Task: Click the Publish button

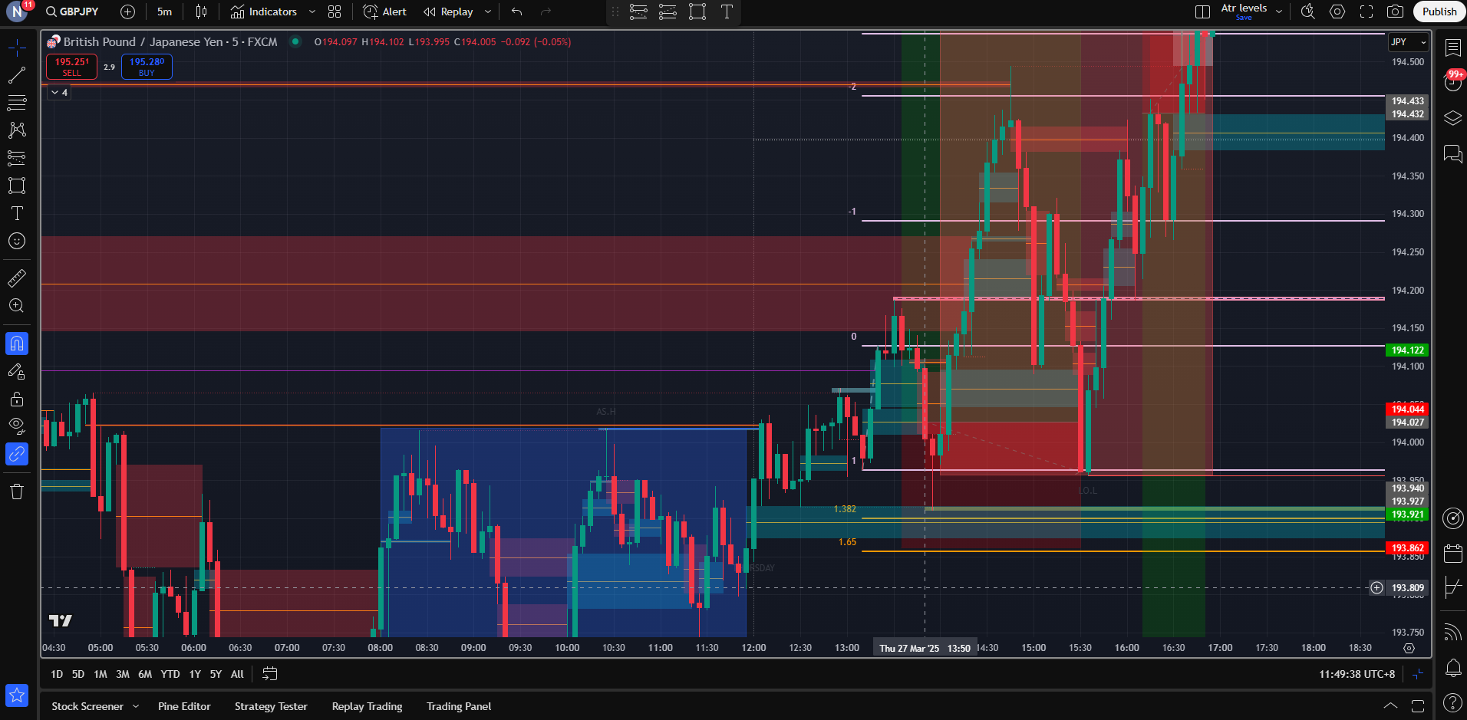Action: coord(1439,12)
